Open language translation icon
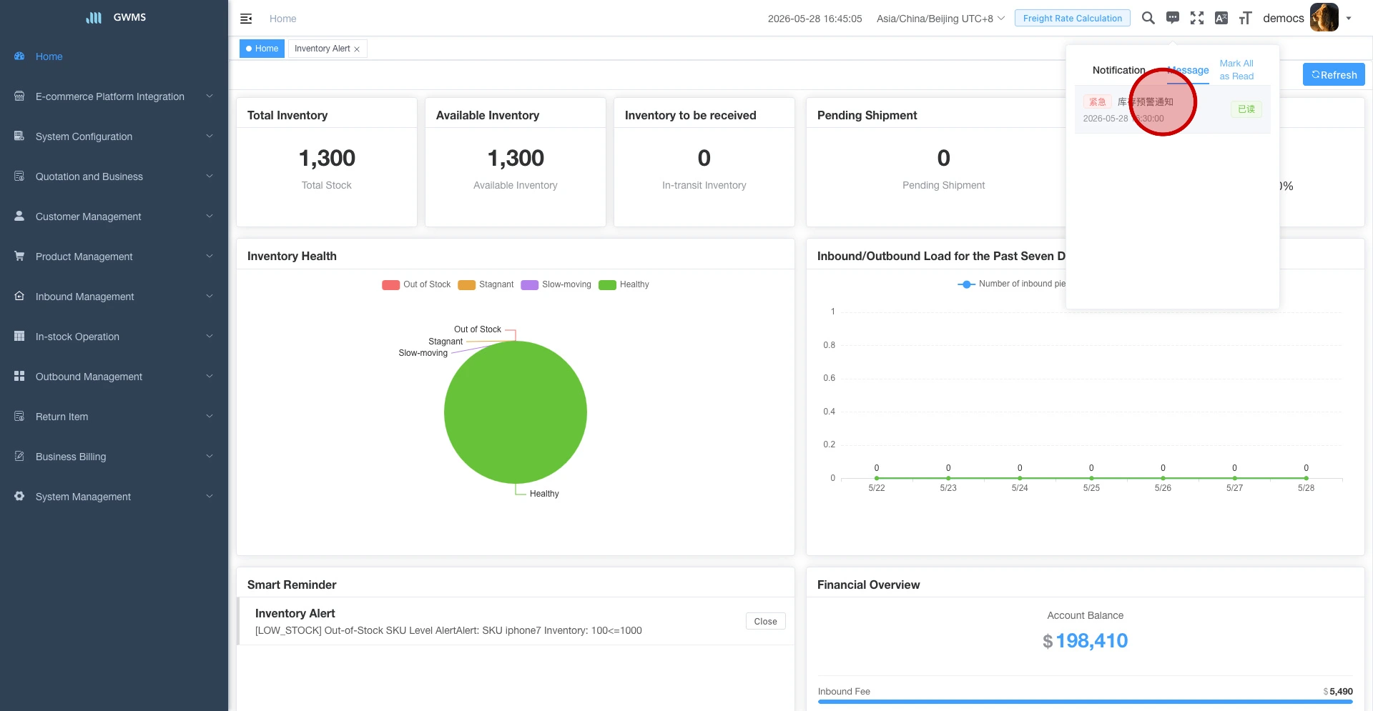The height and width of the screenshot is (711, 1373). click(x=1221, y=18)
